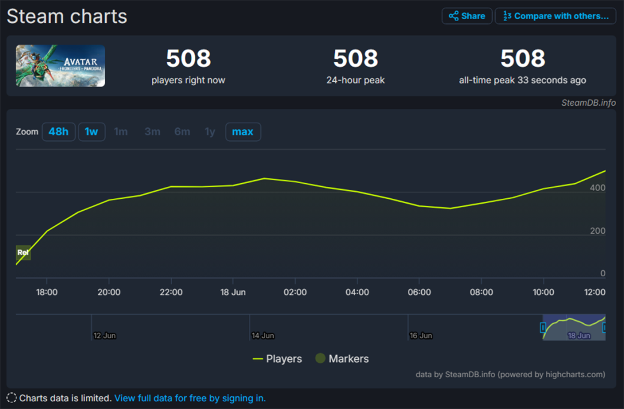The image size is (624, 409).
Task: Click the 24-hour peak label
Action: coord(355,80)
